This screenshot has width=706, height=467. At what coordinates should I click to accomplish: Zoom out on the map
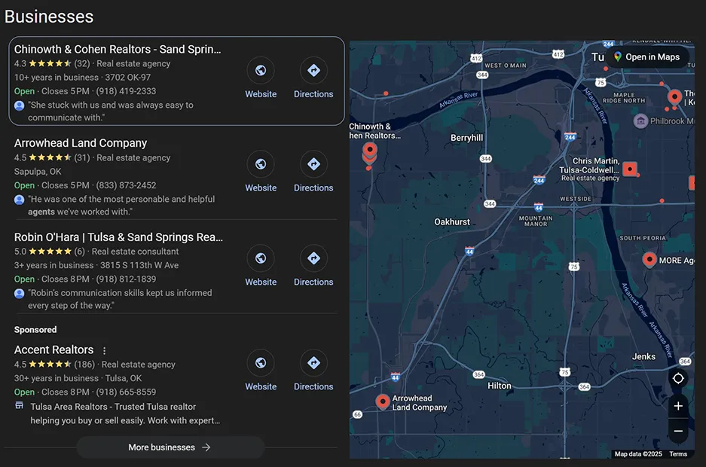click(x=678, y=431)
